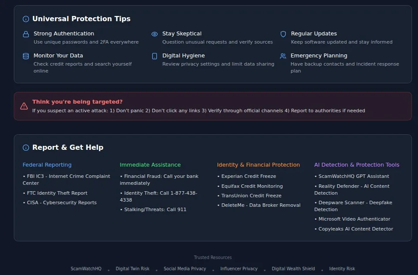
Task: Click the eye icon for Stay Skeptical
Action: [x=155, y=34]
